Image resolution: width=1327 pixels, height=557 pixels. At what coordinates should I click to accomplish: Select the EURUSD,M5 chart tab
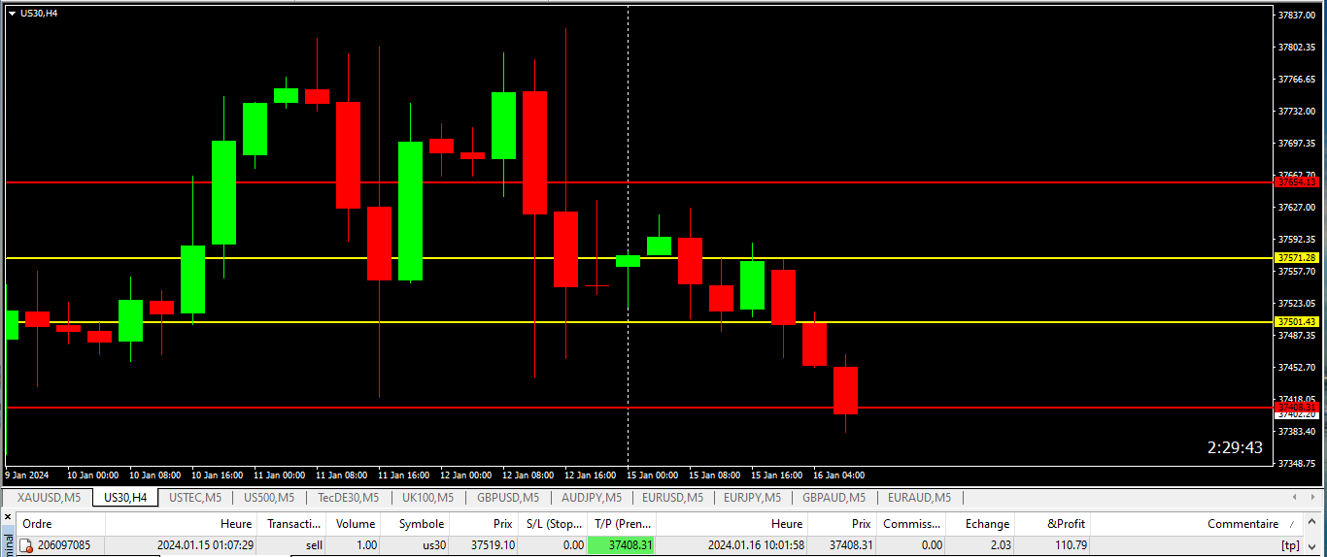[672, 498]
